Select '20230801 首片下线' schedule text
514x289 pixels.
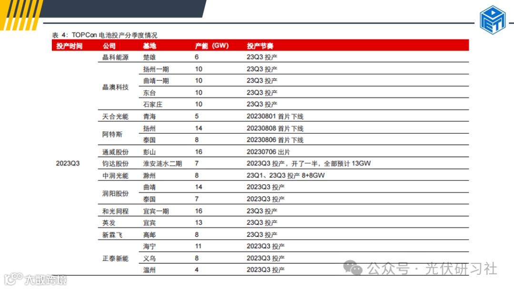pos(275,116)
